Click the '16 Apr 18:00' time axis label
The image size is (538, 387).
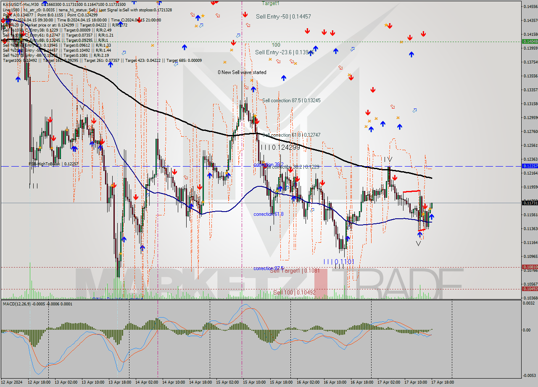point(361,382)
